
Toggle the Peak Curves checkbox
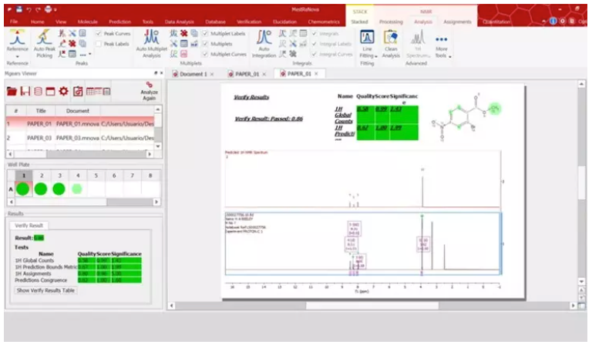coord(98,34)
